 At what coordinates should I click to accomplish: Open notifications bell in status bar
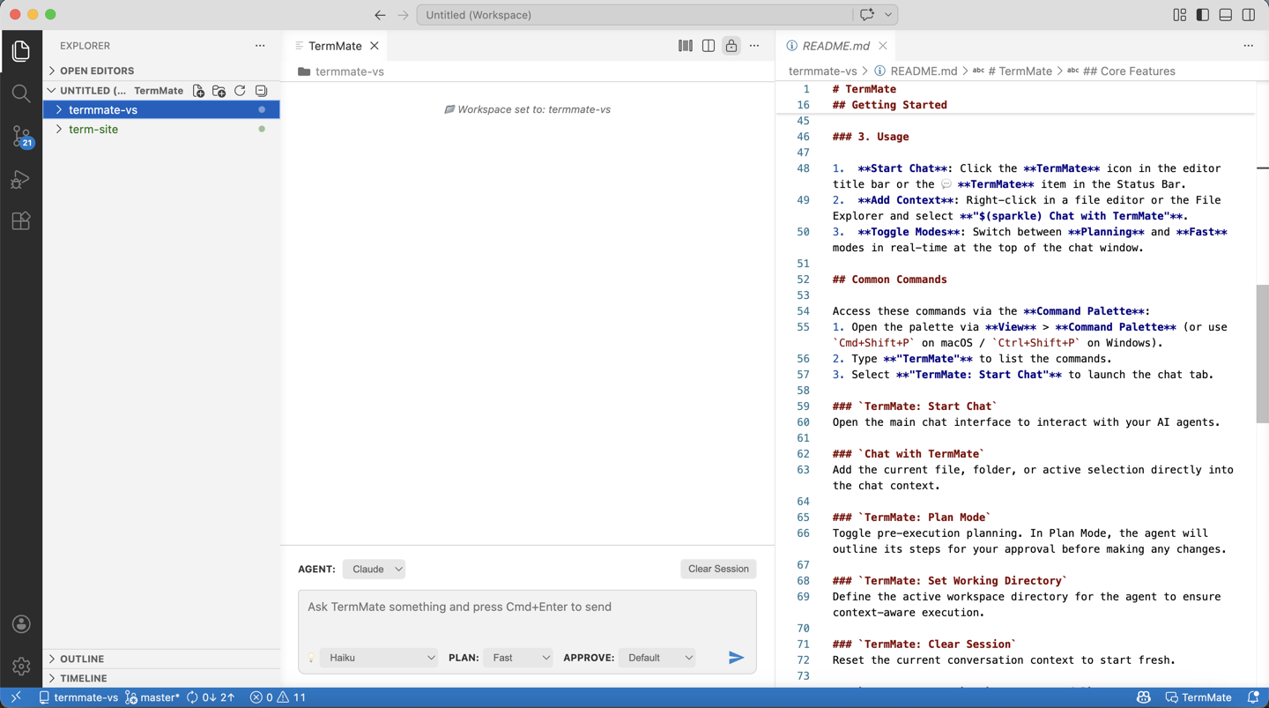(x=1253, y=697)
